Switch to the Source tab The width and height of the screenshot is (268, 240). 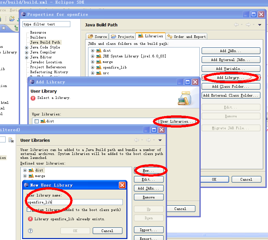tap(97, 36)
